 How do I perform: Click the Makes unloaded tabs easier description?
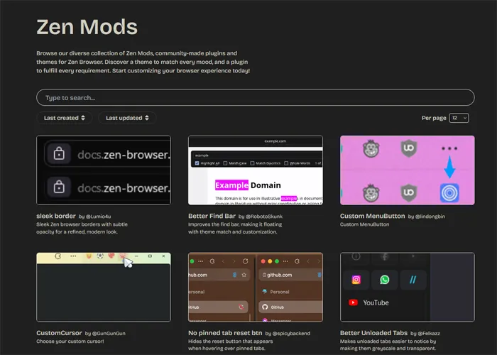pos(388,345)
